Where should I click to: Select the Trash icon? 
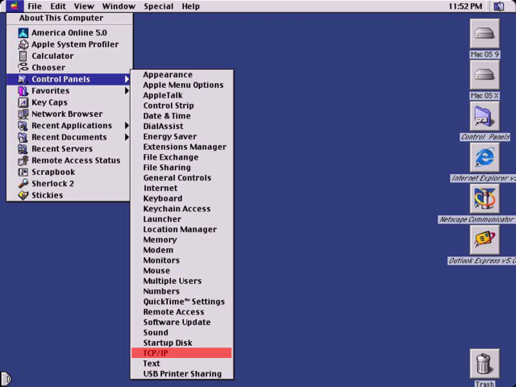[485, 364]
